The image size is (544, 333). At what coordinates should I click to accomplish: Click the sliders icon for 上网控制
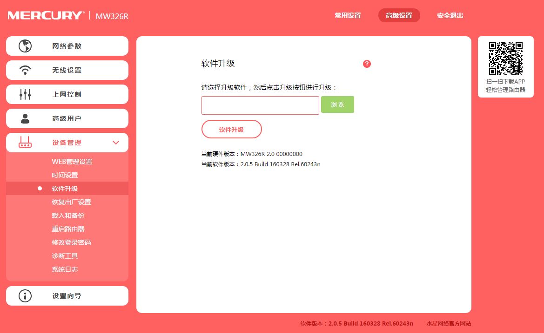tap(25, 94)
